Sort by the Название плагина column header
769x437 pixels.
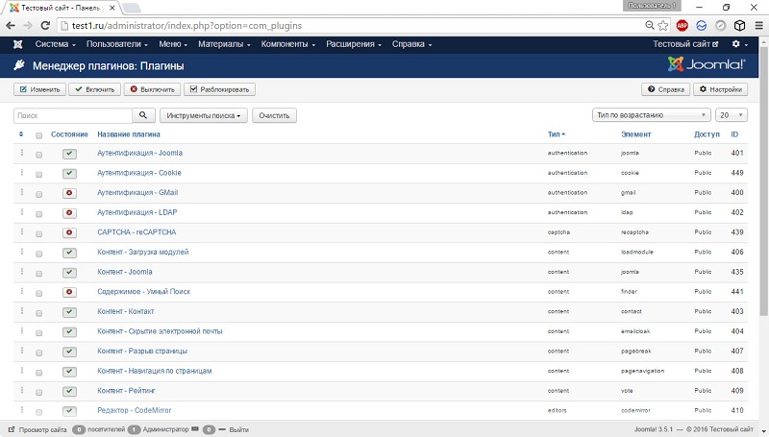tap(129, 134)
